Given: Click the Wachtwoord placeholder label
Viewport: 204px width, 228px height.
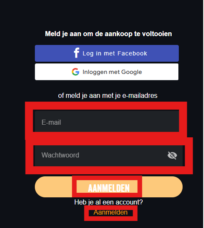Looking at the screenshot, I should [x=60, y=155].
